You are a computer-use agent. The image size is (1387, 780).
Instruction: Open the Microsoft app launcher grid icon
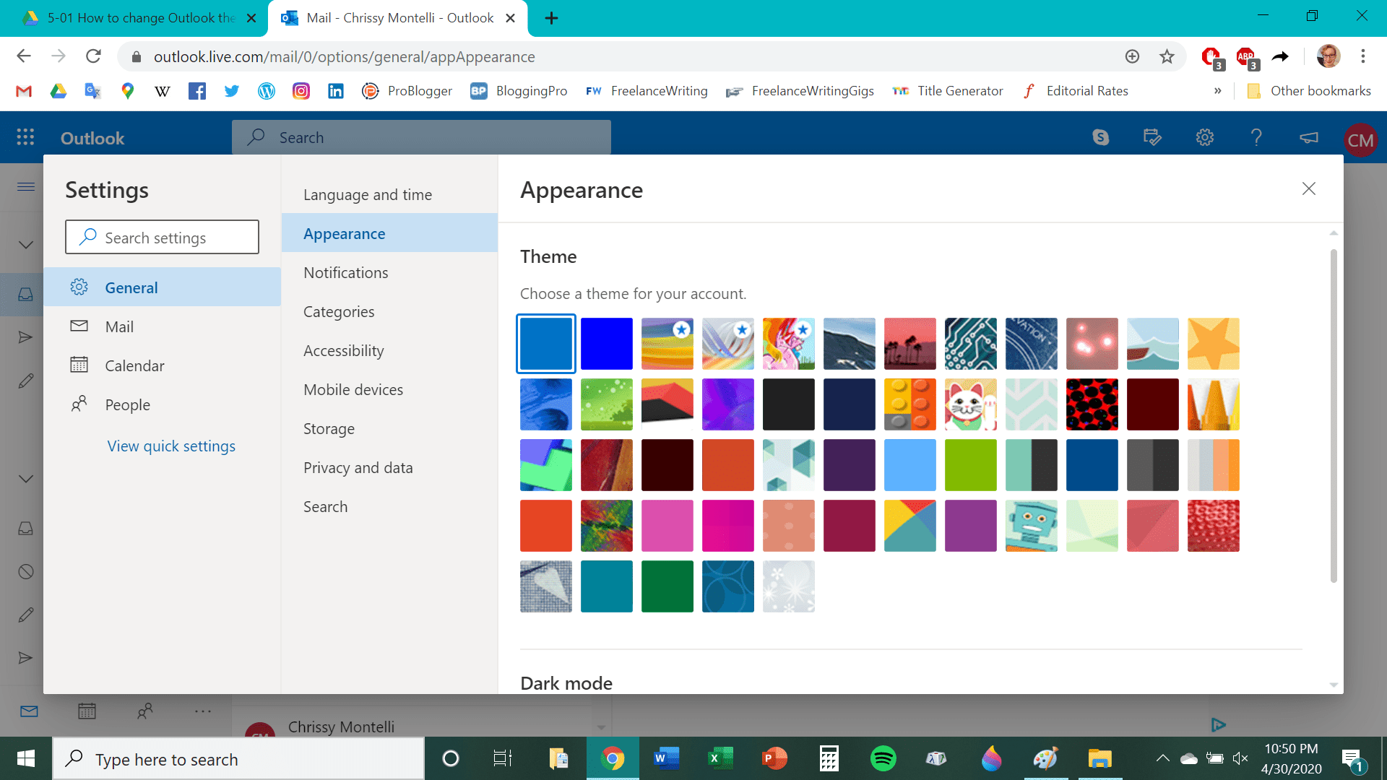pos(25,137)
